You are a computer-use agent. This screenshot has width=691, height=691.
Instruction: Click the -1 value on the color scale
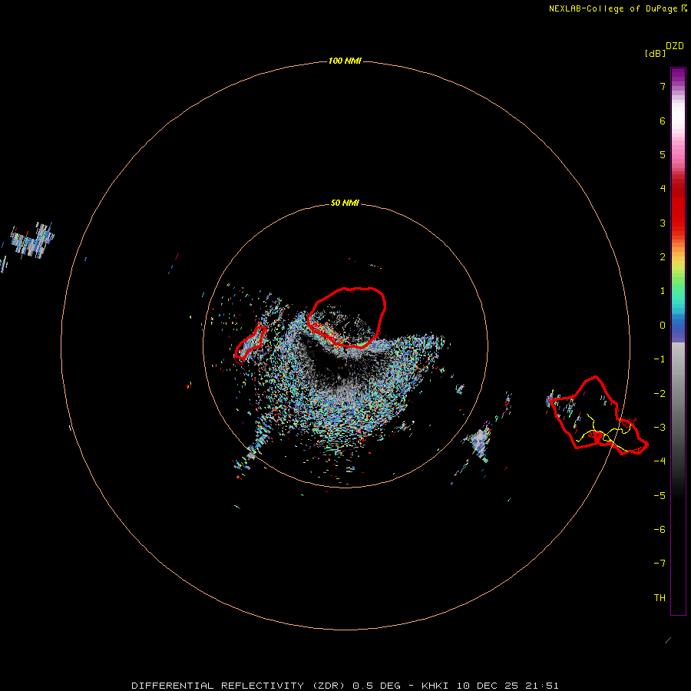660,359
